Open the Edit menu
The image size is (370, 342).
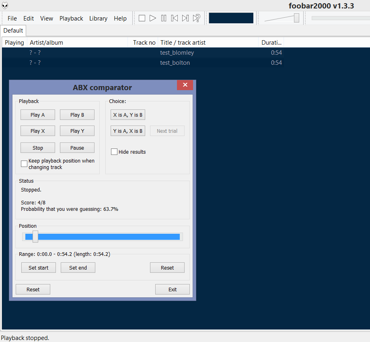(x=29, y=19)
